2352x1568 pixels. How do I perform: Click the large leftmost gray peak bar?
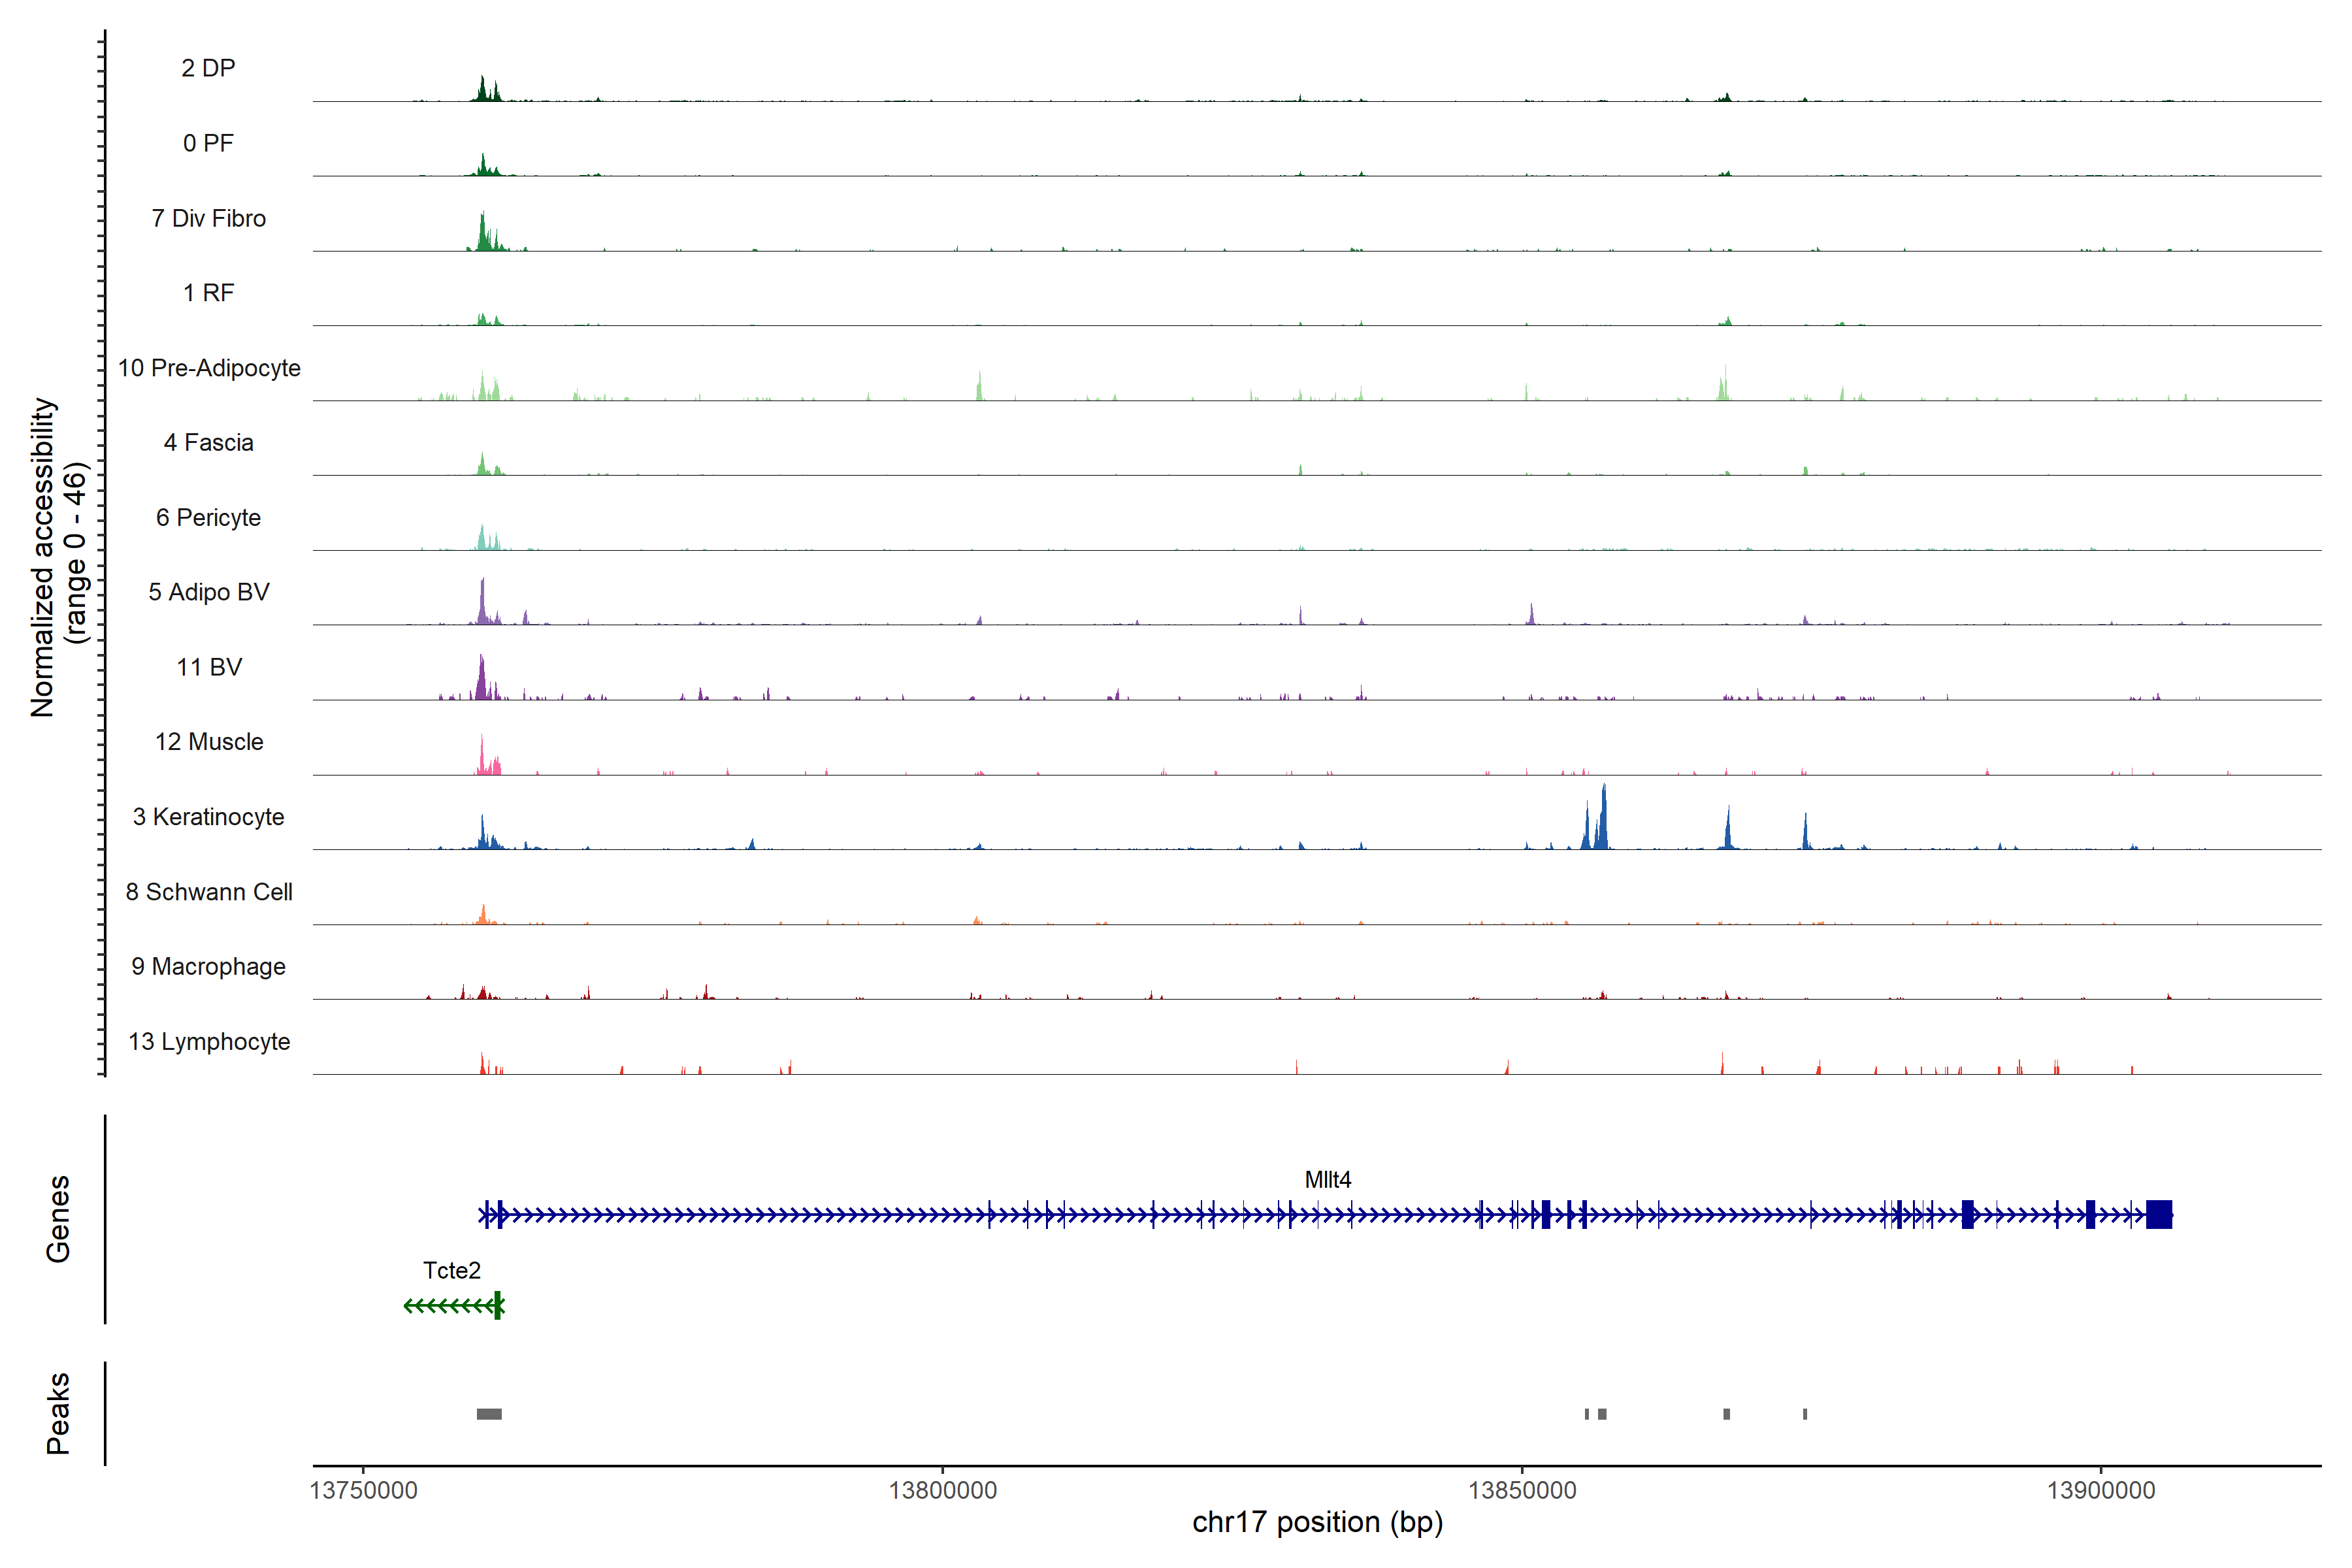click(x=489, y=1414)
